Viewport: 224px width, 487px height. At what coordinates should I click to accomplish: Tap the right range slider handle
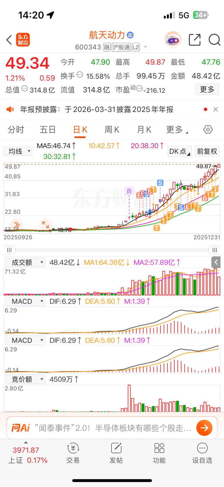[x=215, y=250]
